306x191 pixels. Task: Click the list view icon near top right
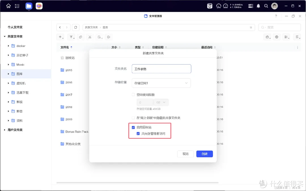pos(286,37)
